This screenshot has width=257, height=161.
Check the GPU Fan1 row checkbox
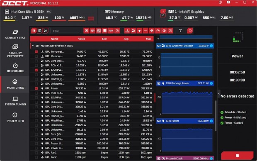pos(36,153)
